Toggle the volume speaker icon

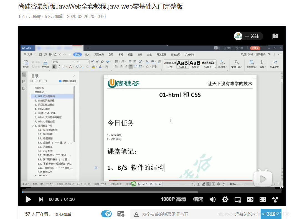[213, 199]
